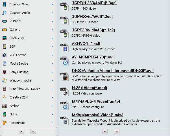Choose the Creative ZEN category
The image size is (170, 136).
point(19,97)
